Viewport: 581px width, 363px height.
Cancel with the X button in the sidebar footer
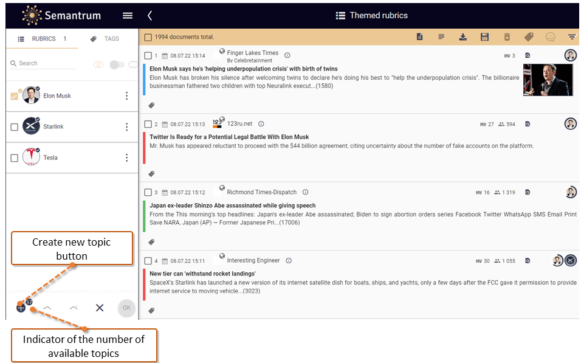(100, 308)
